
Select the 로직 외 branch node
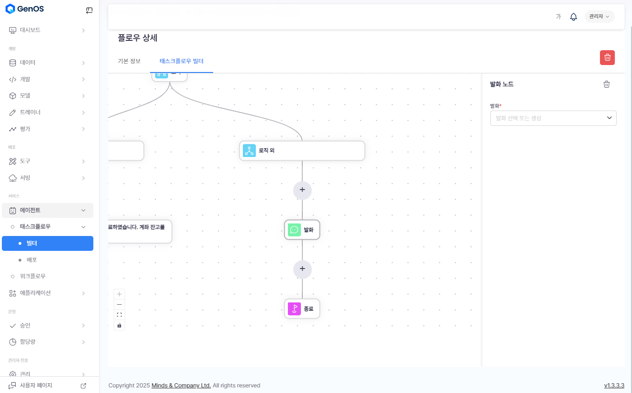coord(302,151)
